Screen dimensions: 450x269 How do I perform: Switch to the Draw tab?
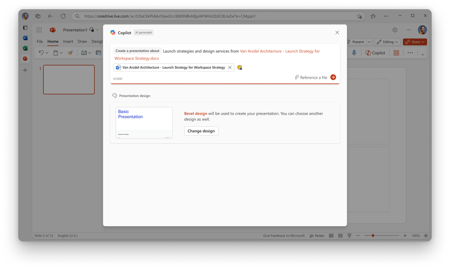click(82, 41)
